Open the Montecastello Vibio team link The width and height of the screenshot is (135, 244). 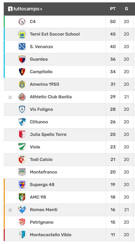pos(51,235)
